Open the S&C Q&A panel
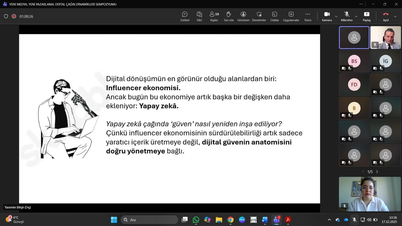This screenshot has height=226, width=402. click(x=199, y=16)
